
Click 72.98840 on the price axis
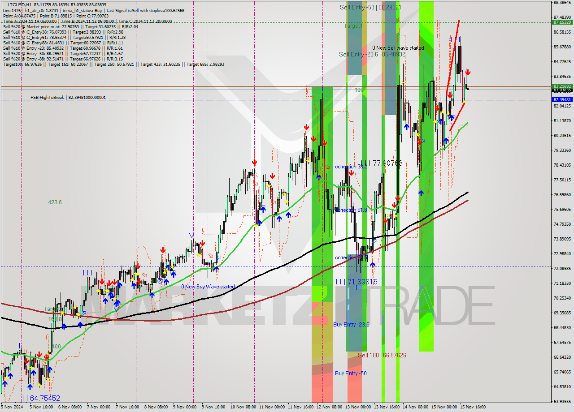point(562,254)
